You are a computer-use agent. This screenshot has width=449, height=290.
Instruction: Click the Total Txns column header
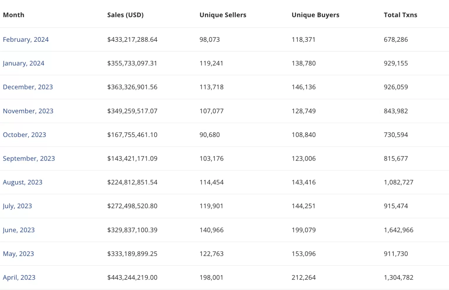400,15
